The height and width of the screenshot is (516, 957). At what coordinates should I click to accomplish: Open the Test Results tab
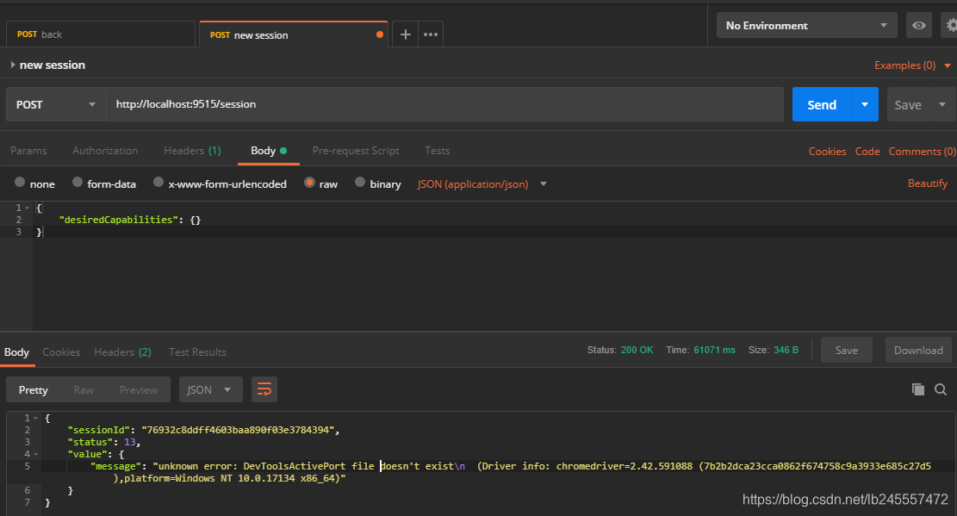coord(198,351)
